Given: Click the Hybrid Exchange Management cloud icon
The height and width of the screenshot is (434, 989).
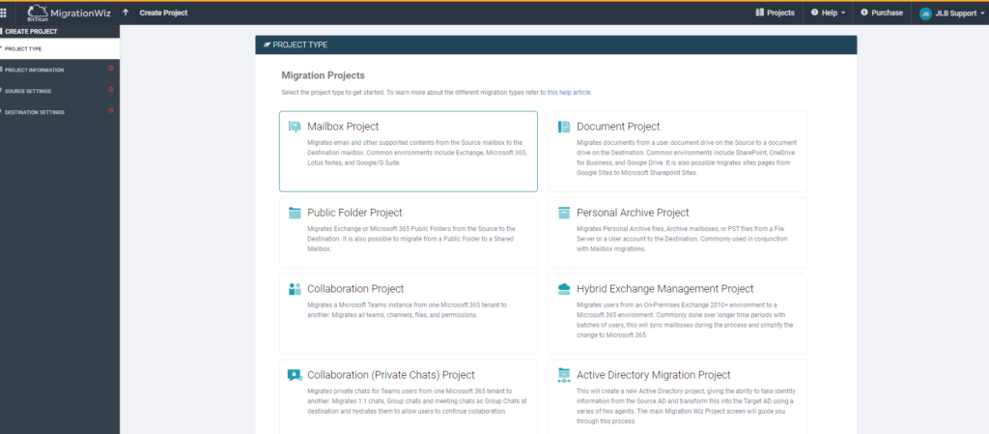Looking at the screenshot, I should click(564, 289).
